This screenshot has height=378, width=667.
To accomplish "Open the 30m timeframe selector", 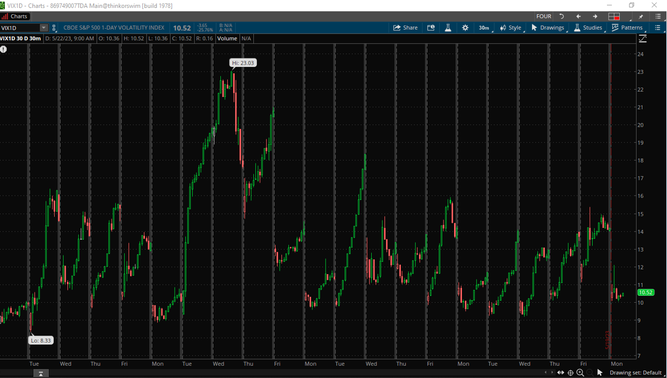I will pyautogui.click(x=484, y=28).
